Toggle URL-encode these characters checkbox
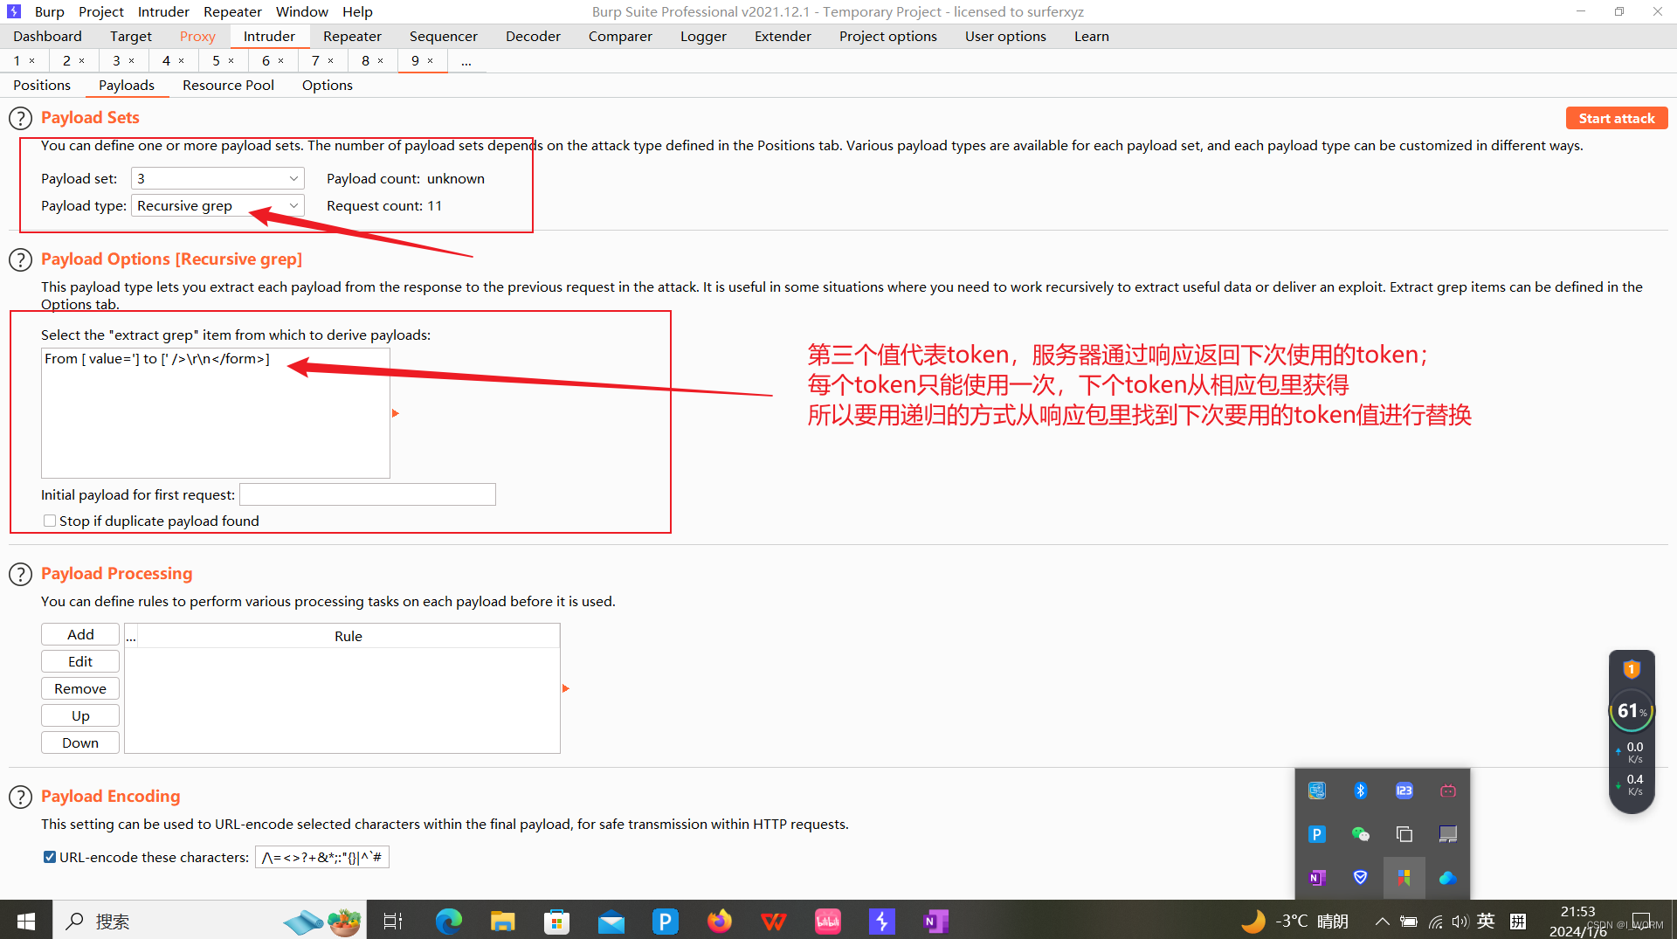The image size is (1677, 939). (50, 857)
